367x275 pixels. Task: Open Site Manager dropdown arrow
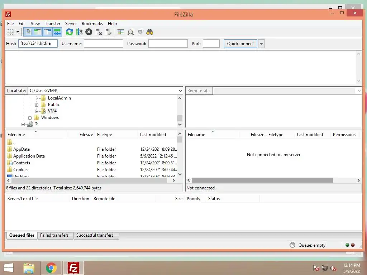click(x=18, y=32)
